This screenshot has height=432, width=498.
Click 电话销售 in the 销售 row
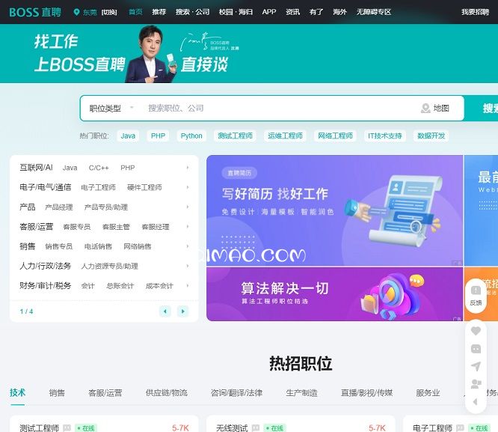coord(98,246)
